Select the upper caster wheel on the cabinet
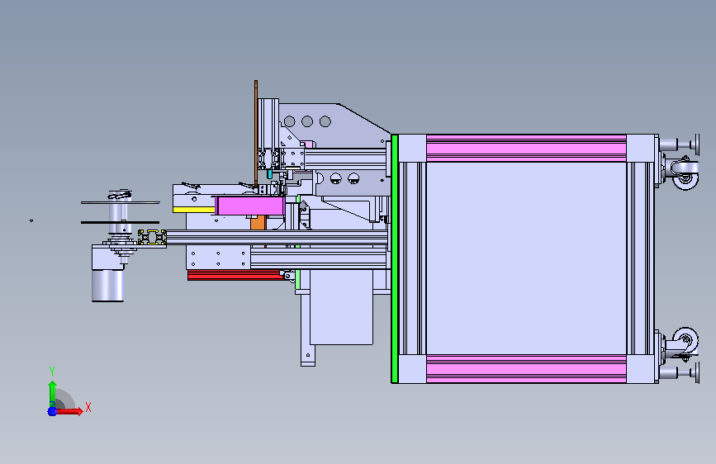The image size is (716, 464). click(x=685, y=173)
